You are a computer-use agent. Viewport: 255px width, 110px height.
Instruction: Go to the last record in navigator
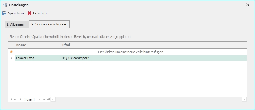click(x=48, y=100)
